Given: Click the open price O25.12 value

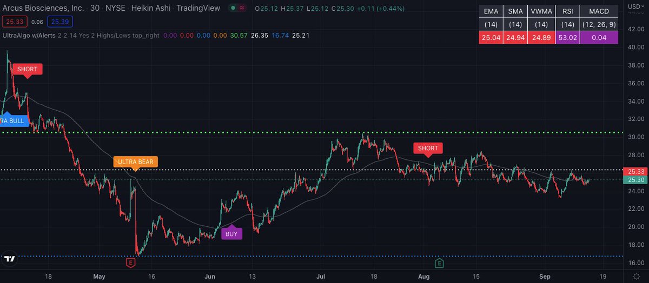Looking at the screenshot, I should point(266,9).
